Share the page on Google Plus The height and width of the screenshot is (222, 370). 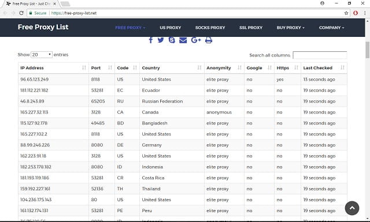coord(196,40)
